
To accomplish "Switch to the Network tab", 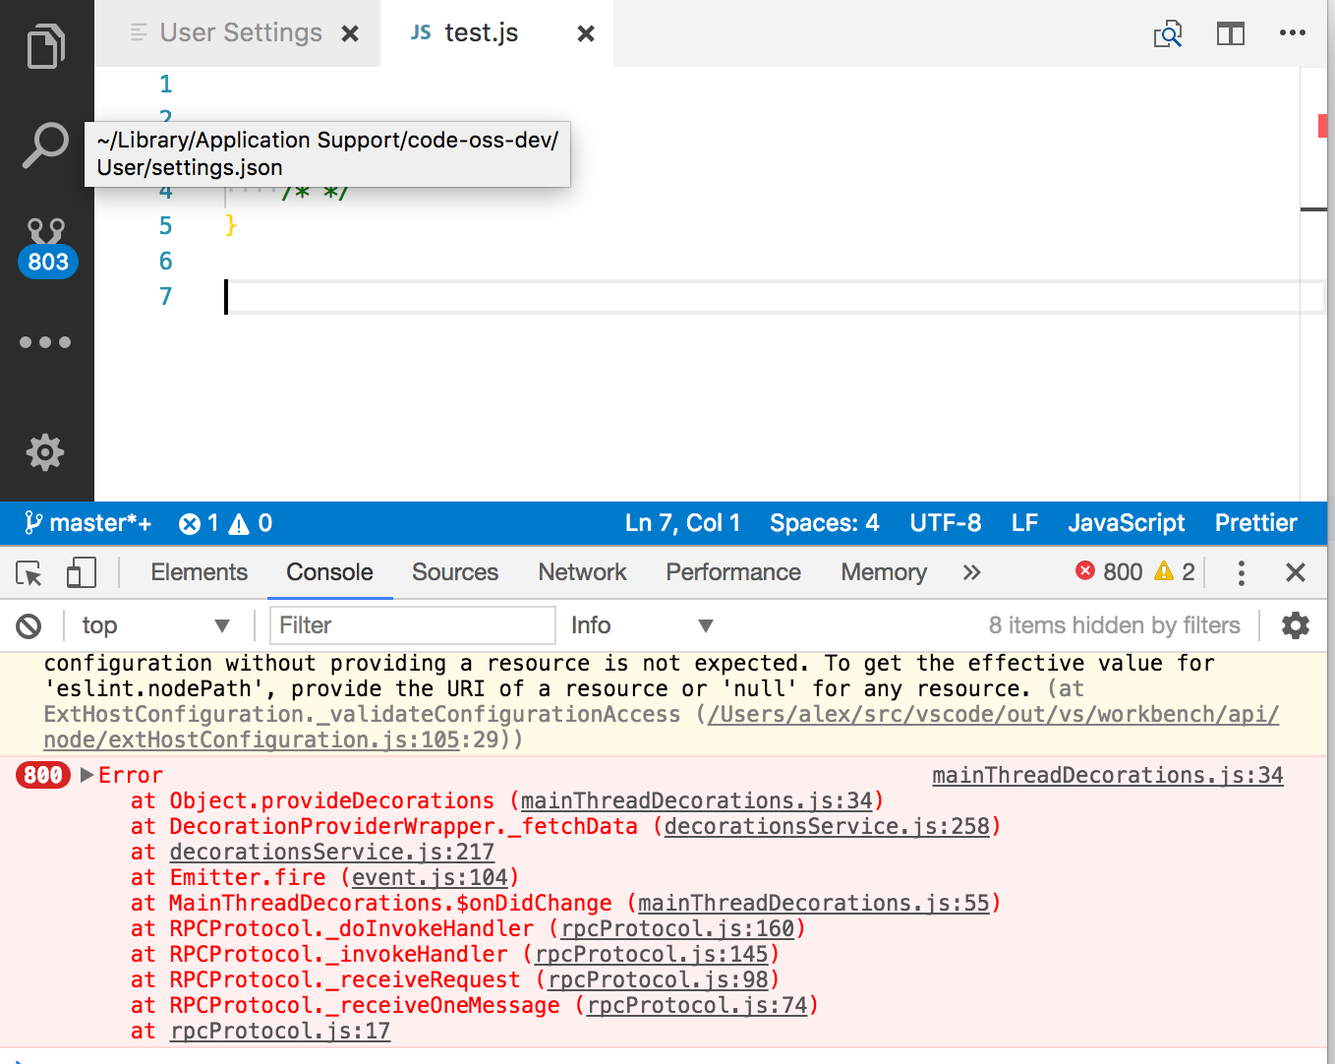I will (x=581, y=571).
